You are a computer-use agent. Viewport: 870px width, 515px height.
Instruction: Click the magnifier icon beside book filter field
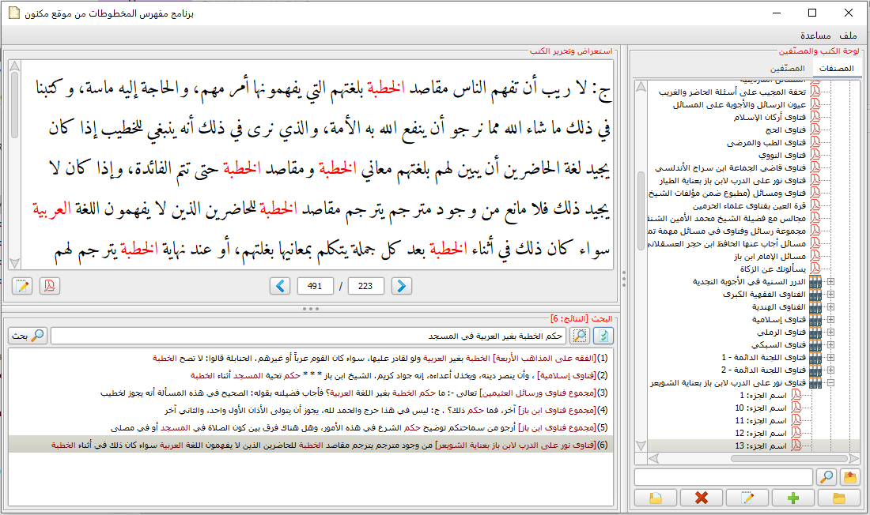tap(826, 477)
